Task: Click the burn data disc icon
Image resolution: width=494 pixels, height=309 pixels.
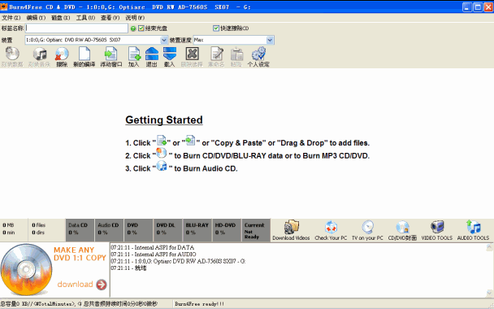Action: (x=12, y=54)
